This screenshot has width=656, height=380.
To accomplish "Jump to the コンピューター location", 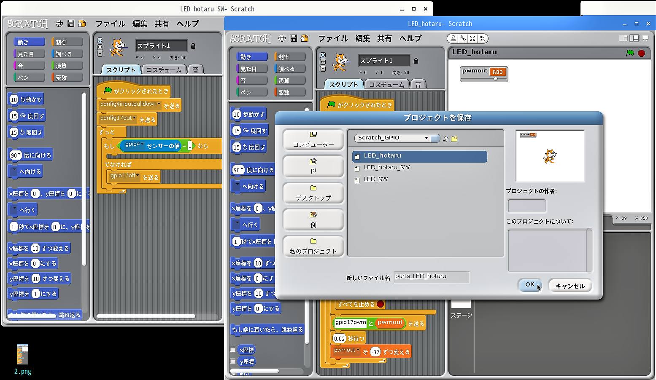I will click(x=313, y=139).
